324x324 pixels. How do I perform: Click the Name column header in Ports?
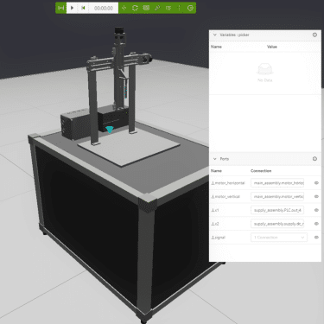tap(216, 171)
